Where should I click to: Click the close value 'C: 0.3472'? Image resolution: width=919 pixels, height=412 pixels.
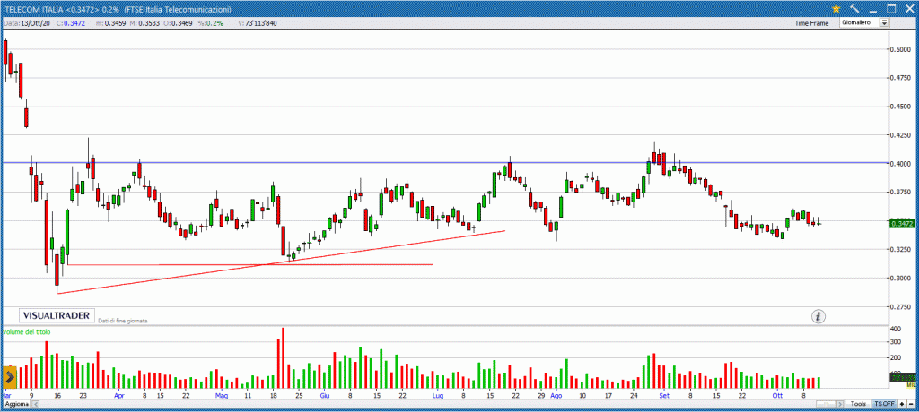71,22
